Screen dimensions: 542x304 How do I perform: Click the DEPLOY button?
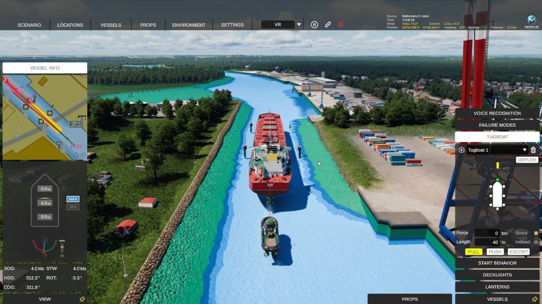(527, 160)
